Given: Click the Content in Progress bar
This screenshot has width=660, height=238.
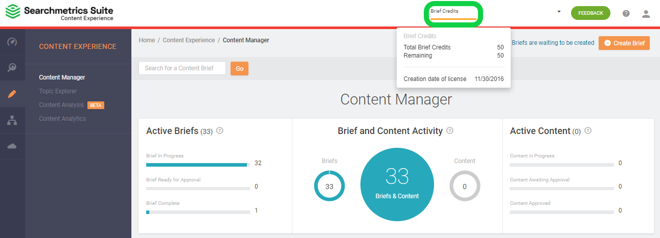Looking at the screenshot, I should pyautogui.click(x=562, y=165).
